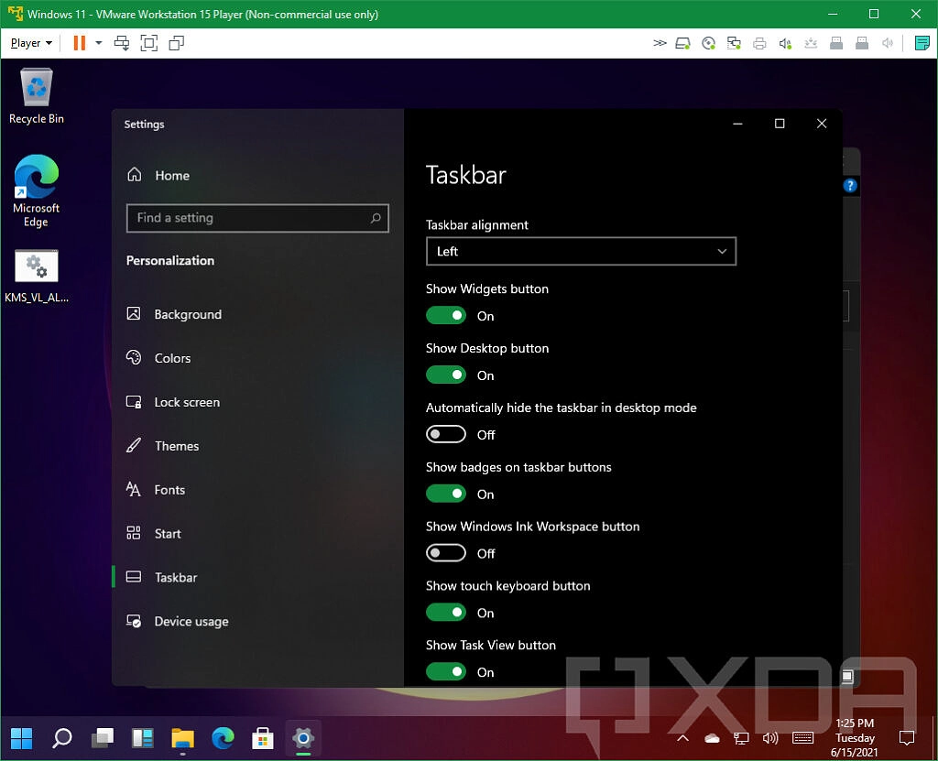
Task: Toggle Show touch keyboard button switch
Action: pos(446,612)
